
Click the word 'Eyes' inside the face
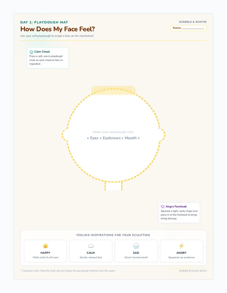(94, 138)
